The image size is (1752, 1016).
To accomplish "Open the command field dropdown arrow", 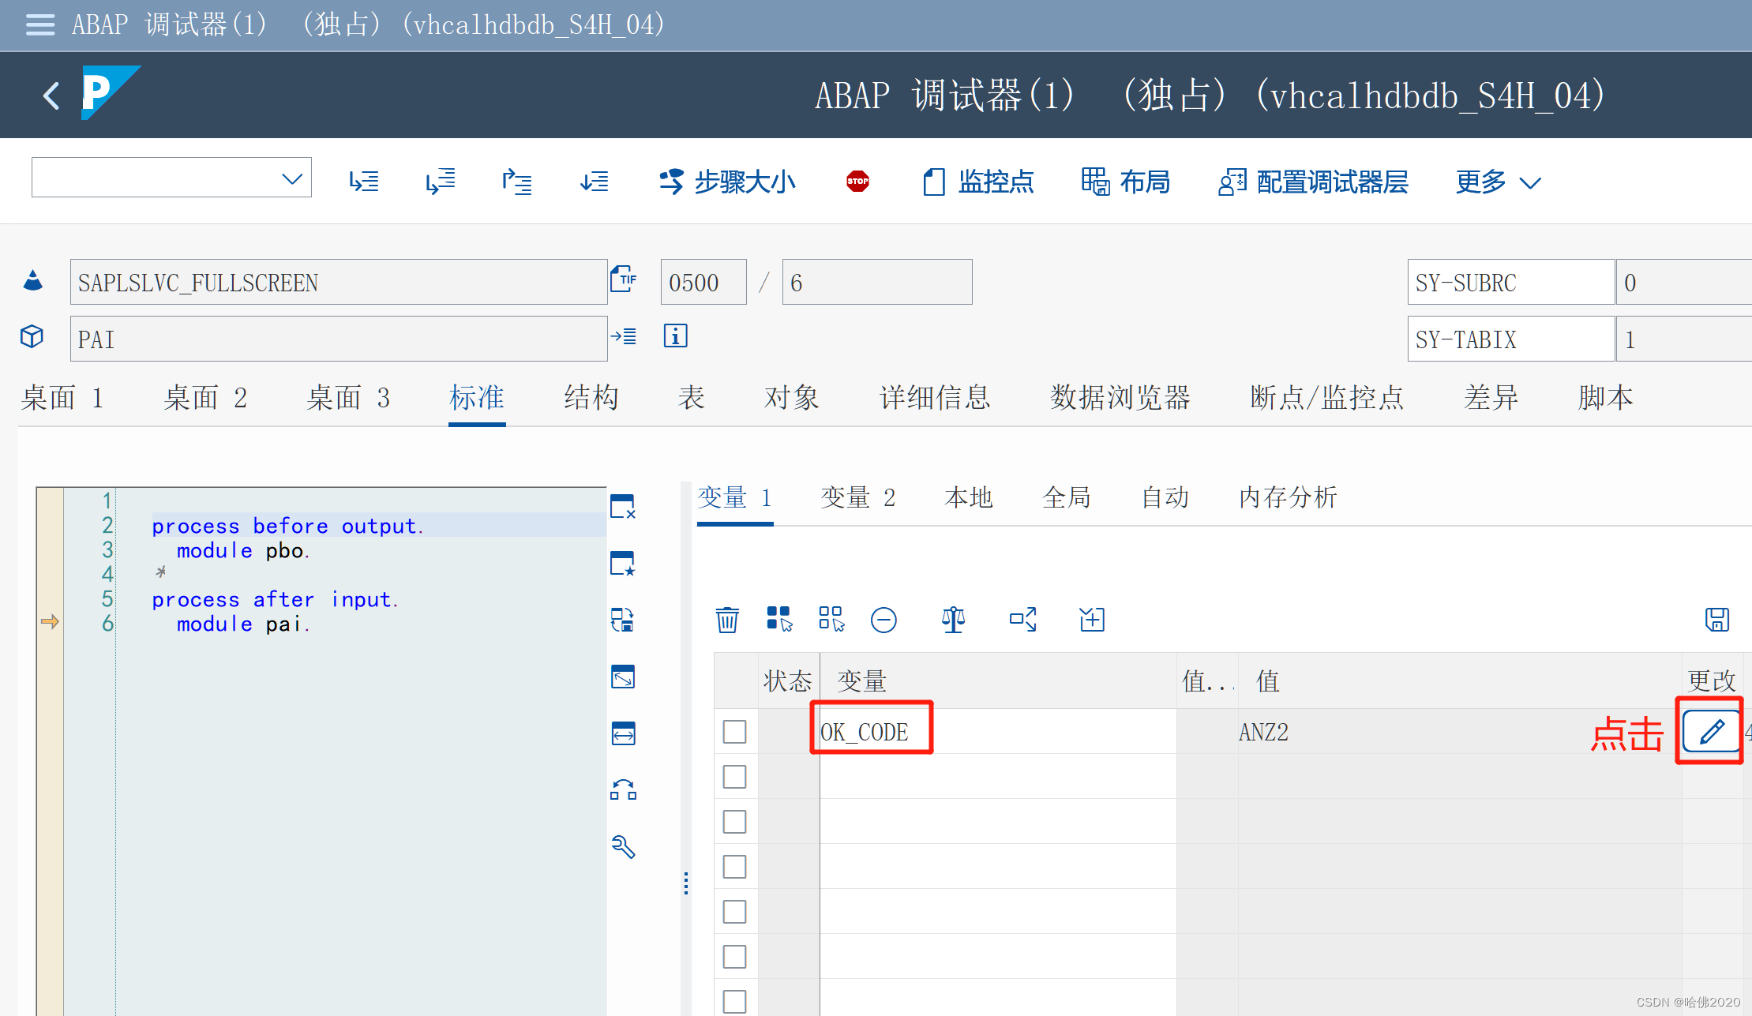I will (291, 178).
